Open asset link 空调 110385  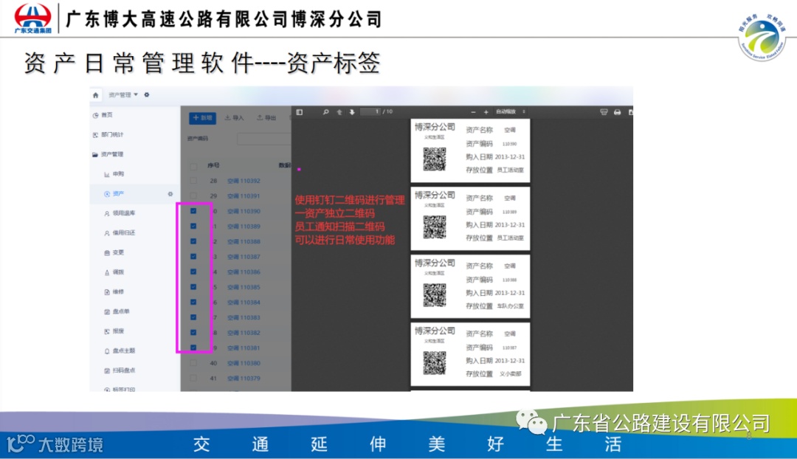(x=244, y=288)
